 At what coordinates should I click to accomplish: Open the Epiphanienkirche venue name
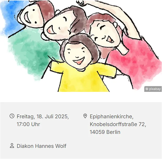click(x=111, y=117)
